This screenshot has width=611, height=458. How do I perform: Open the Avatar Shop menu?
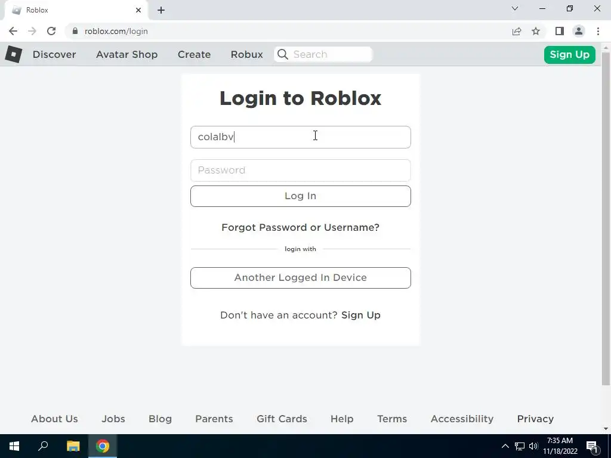tap(126, 54)
